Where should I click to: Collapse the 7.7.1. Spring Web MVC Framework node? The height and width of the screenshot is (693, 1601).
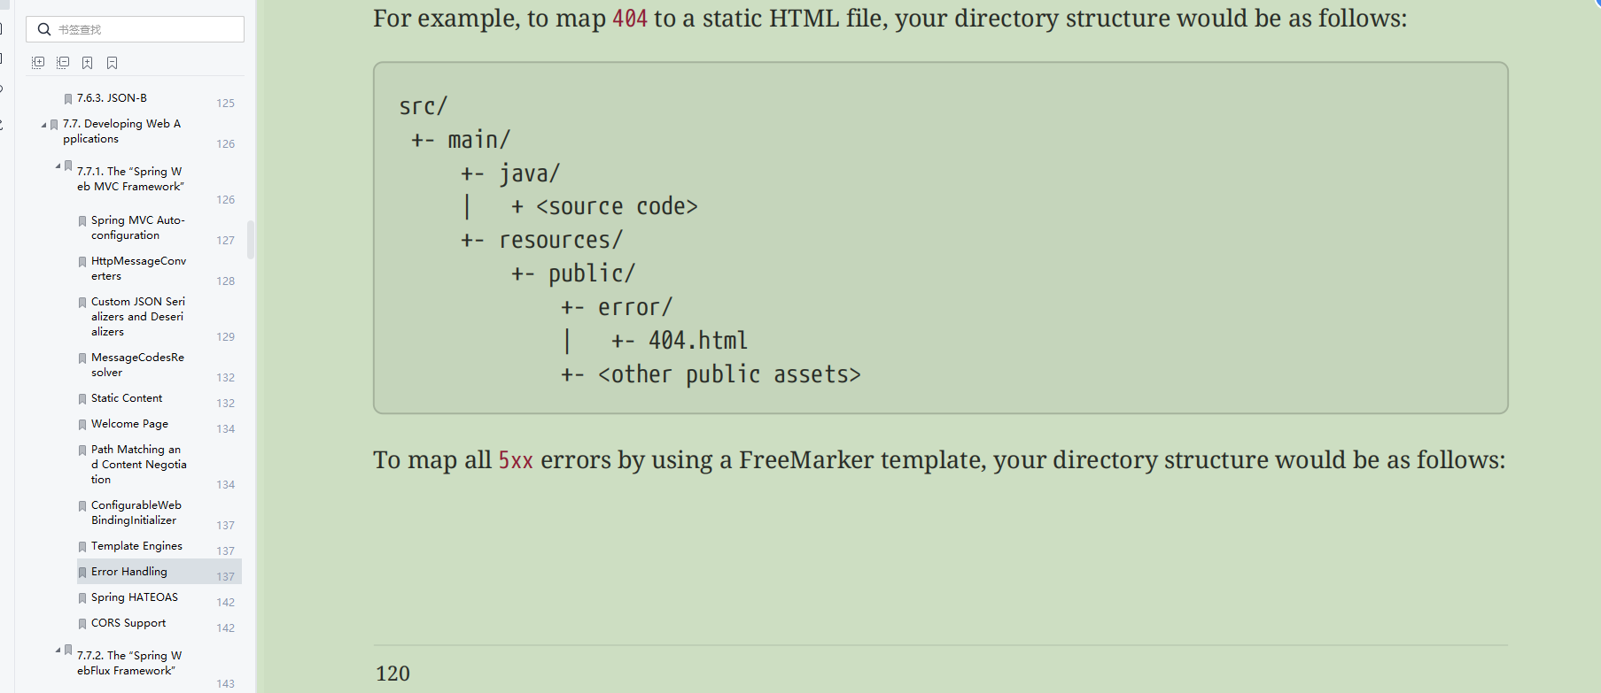coord(58,166)
